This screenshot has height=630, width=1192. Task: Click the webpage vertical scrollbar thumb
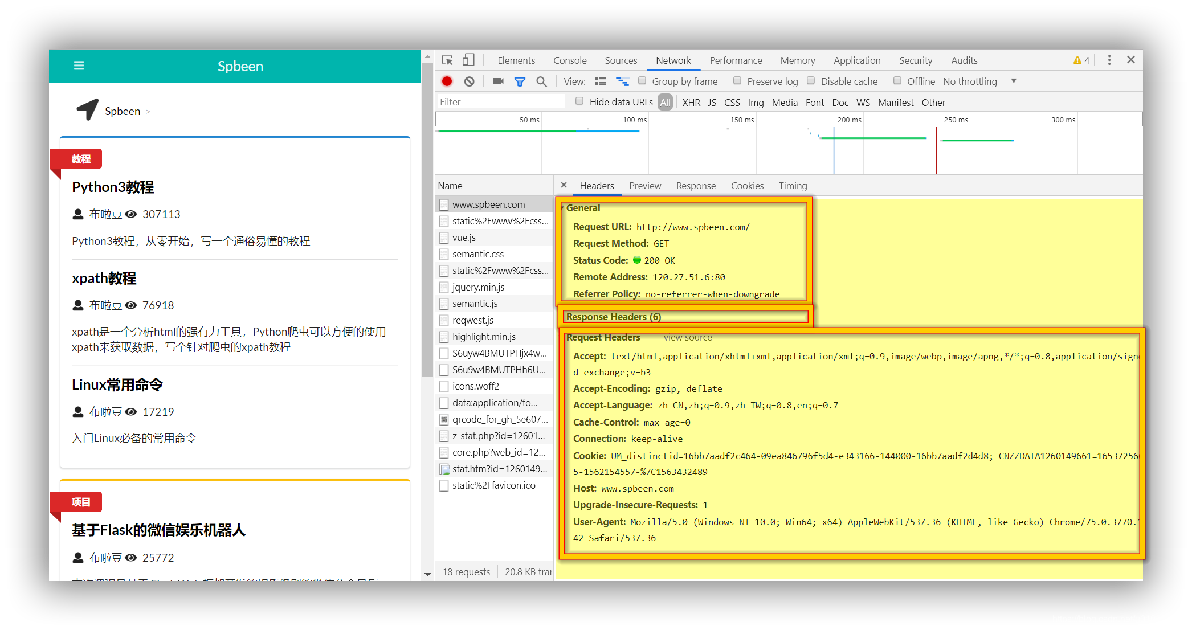pos(427,219)
